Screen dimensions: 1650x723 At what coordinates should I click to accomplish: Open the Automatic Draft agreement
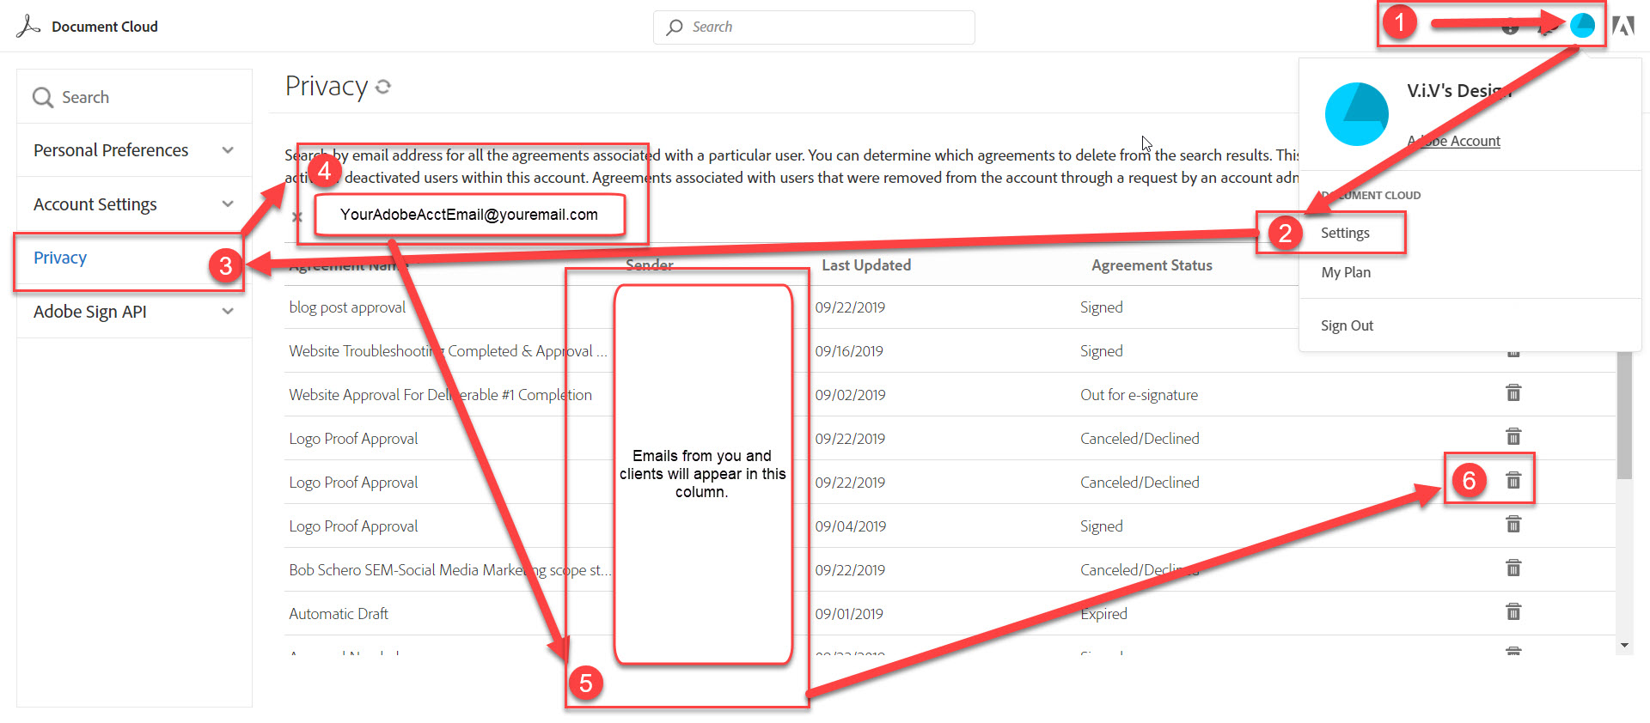click(x=339, y=614)
